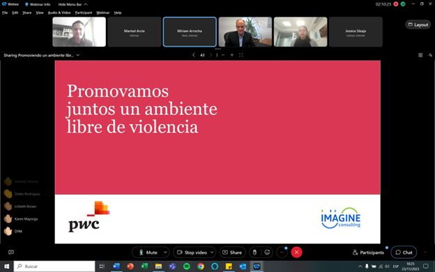Open Task View on taskbar
This screenshot has width=435, height=272.
pyautogui.click(x=102, y=266)
